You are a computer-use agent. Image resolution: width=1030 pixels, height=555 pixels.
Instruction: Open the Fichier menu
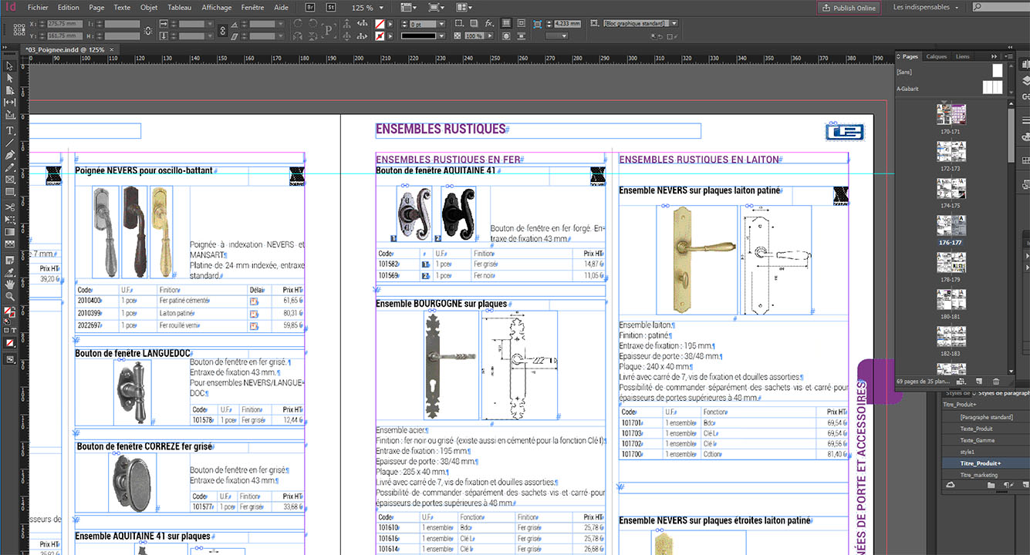(x=38, y=7)
